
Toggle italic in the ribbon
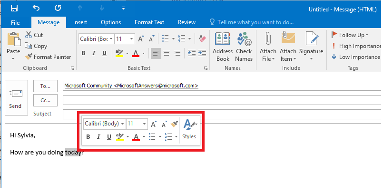pos(94,53)
